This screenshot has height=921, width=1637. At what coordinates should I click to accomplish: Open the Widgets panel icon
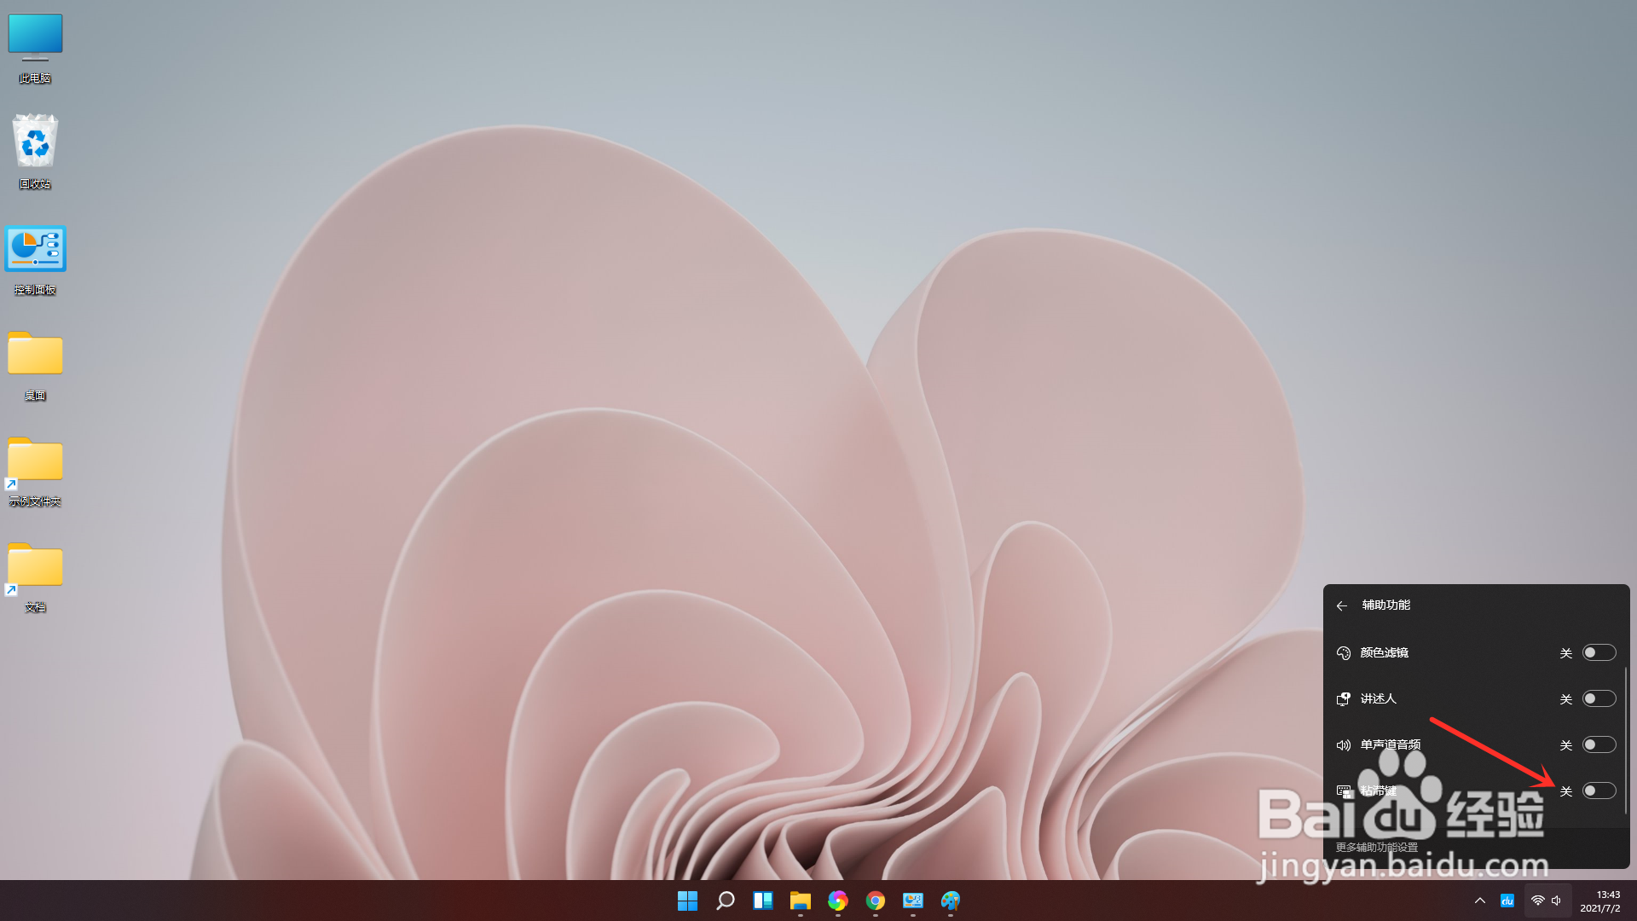[763, 901]
